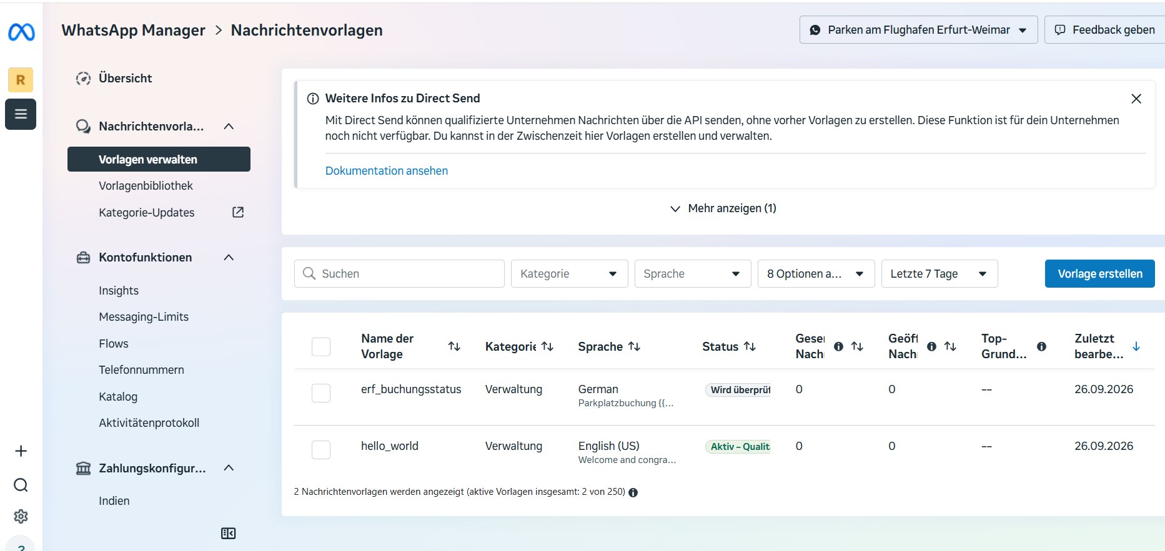Image resolution: width=1165 pixels, height=551 pixels.
Task: Click the Zahlungskonfiguration bank icon
Action: tap(83, 468)
